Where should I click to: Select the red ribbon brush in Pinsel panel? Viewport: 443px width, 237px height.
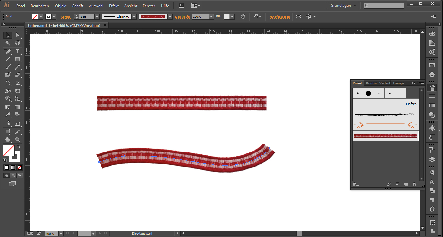385,136
